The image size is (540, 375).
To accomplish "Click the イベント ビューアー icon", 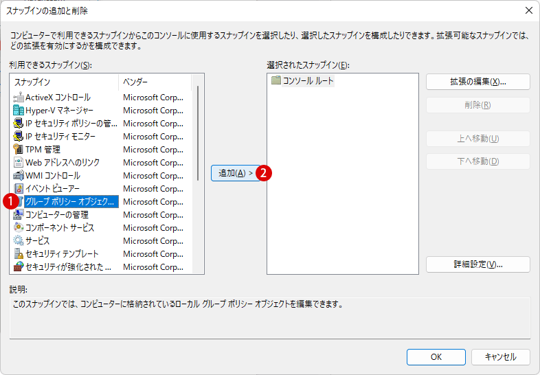I will [19, 189].
